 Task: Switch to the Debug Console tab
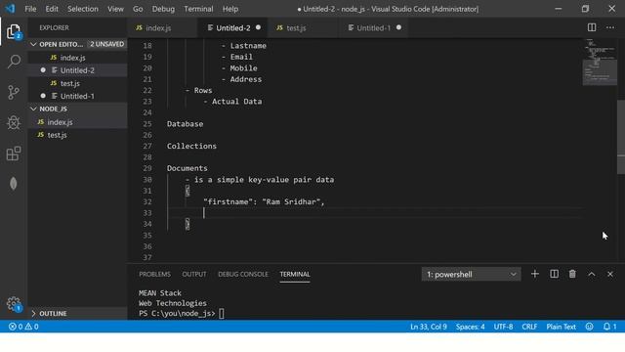243,274
